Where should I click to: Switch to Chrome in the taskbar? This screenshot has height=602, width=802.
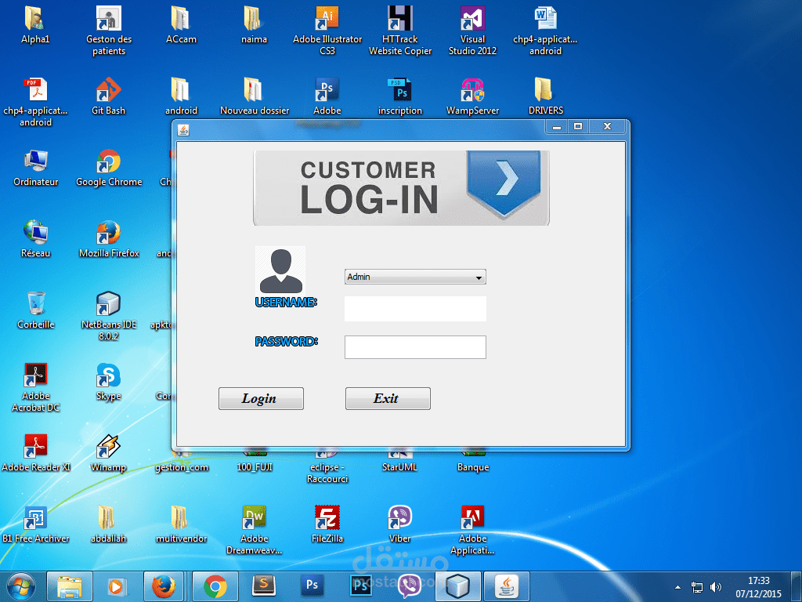pos(215,586)
